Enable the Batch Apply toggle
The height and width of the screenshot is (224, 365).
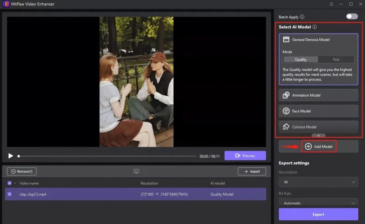click(351, 16)
